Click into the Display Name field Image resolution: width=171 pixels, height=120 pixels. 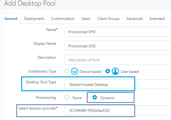point(118,46)
